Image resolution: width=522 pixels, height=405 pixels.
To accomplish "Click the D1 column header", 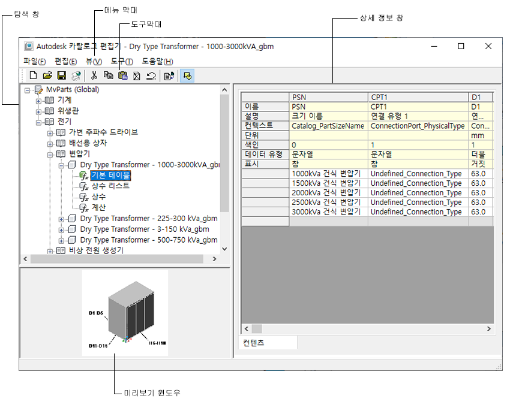I will tap(481, 97).
